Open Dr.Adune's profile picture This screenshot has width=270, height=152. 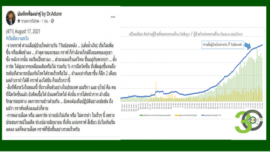tap(10, 18)
